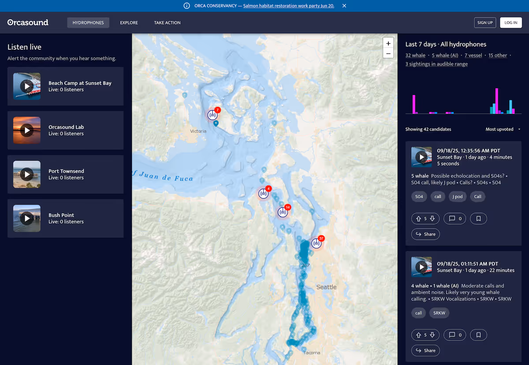The height and width of the screenshot is (365, 529).
Task: Share the 01:11:51 AM candidate
Action: coord(425,350)
